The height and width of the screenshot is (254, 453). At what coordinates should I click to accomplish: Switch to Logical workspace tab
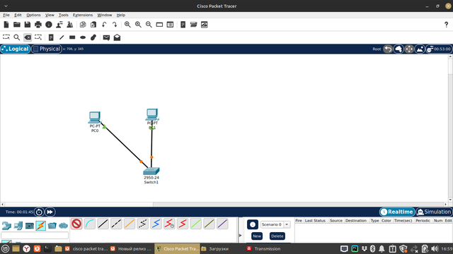click(16, 49)
